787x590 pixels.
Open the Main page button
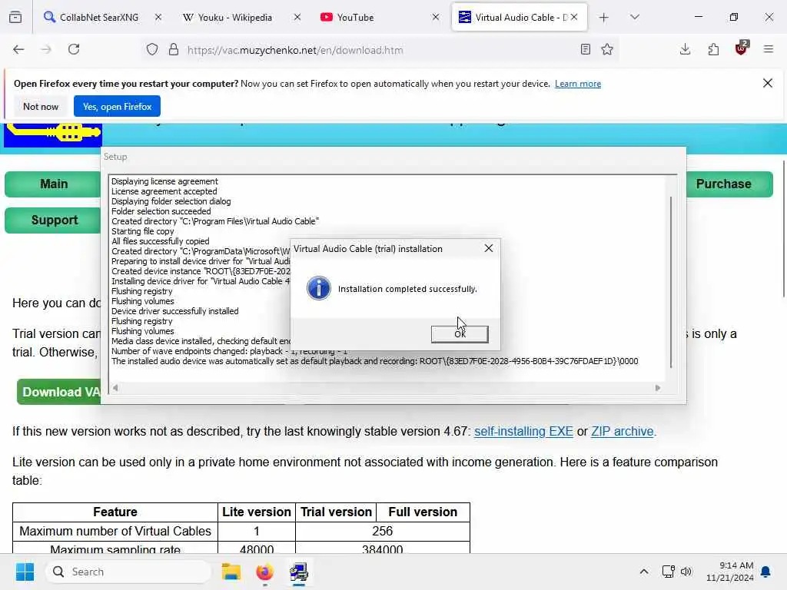click(53, 184)
